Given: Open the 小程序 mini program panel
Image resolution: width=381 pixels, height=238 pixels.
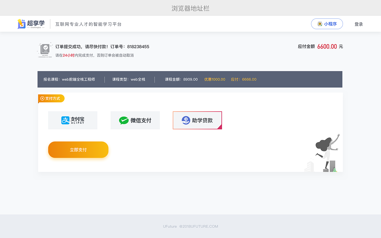Looking at the screenshot, I should coord(327,24).
